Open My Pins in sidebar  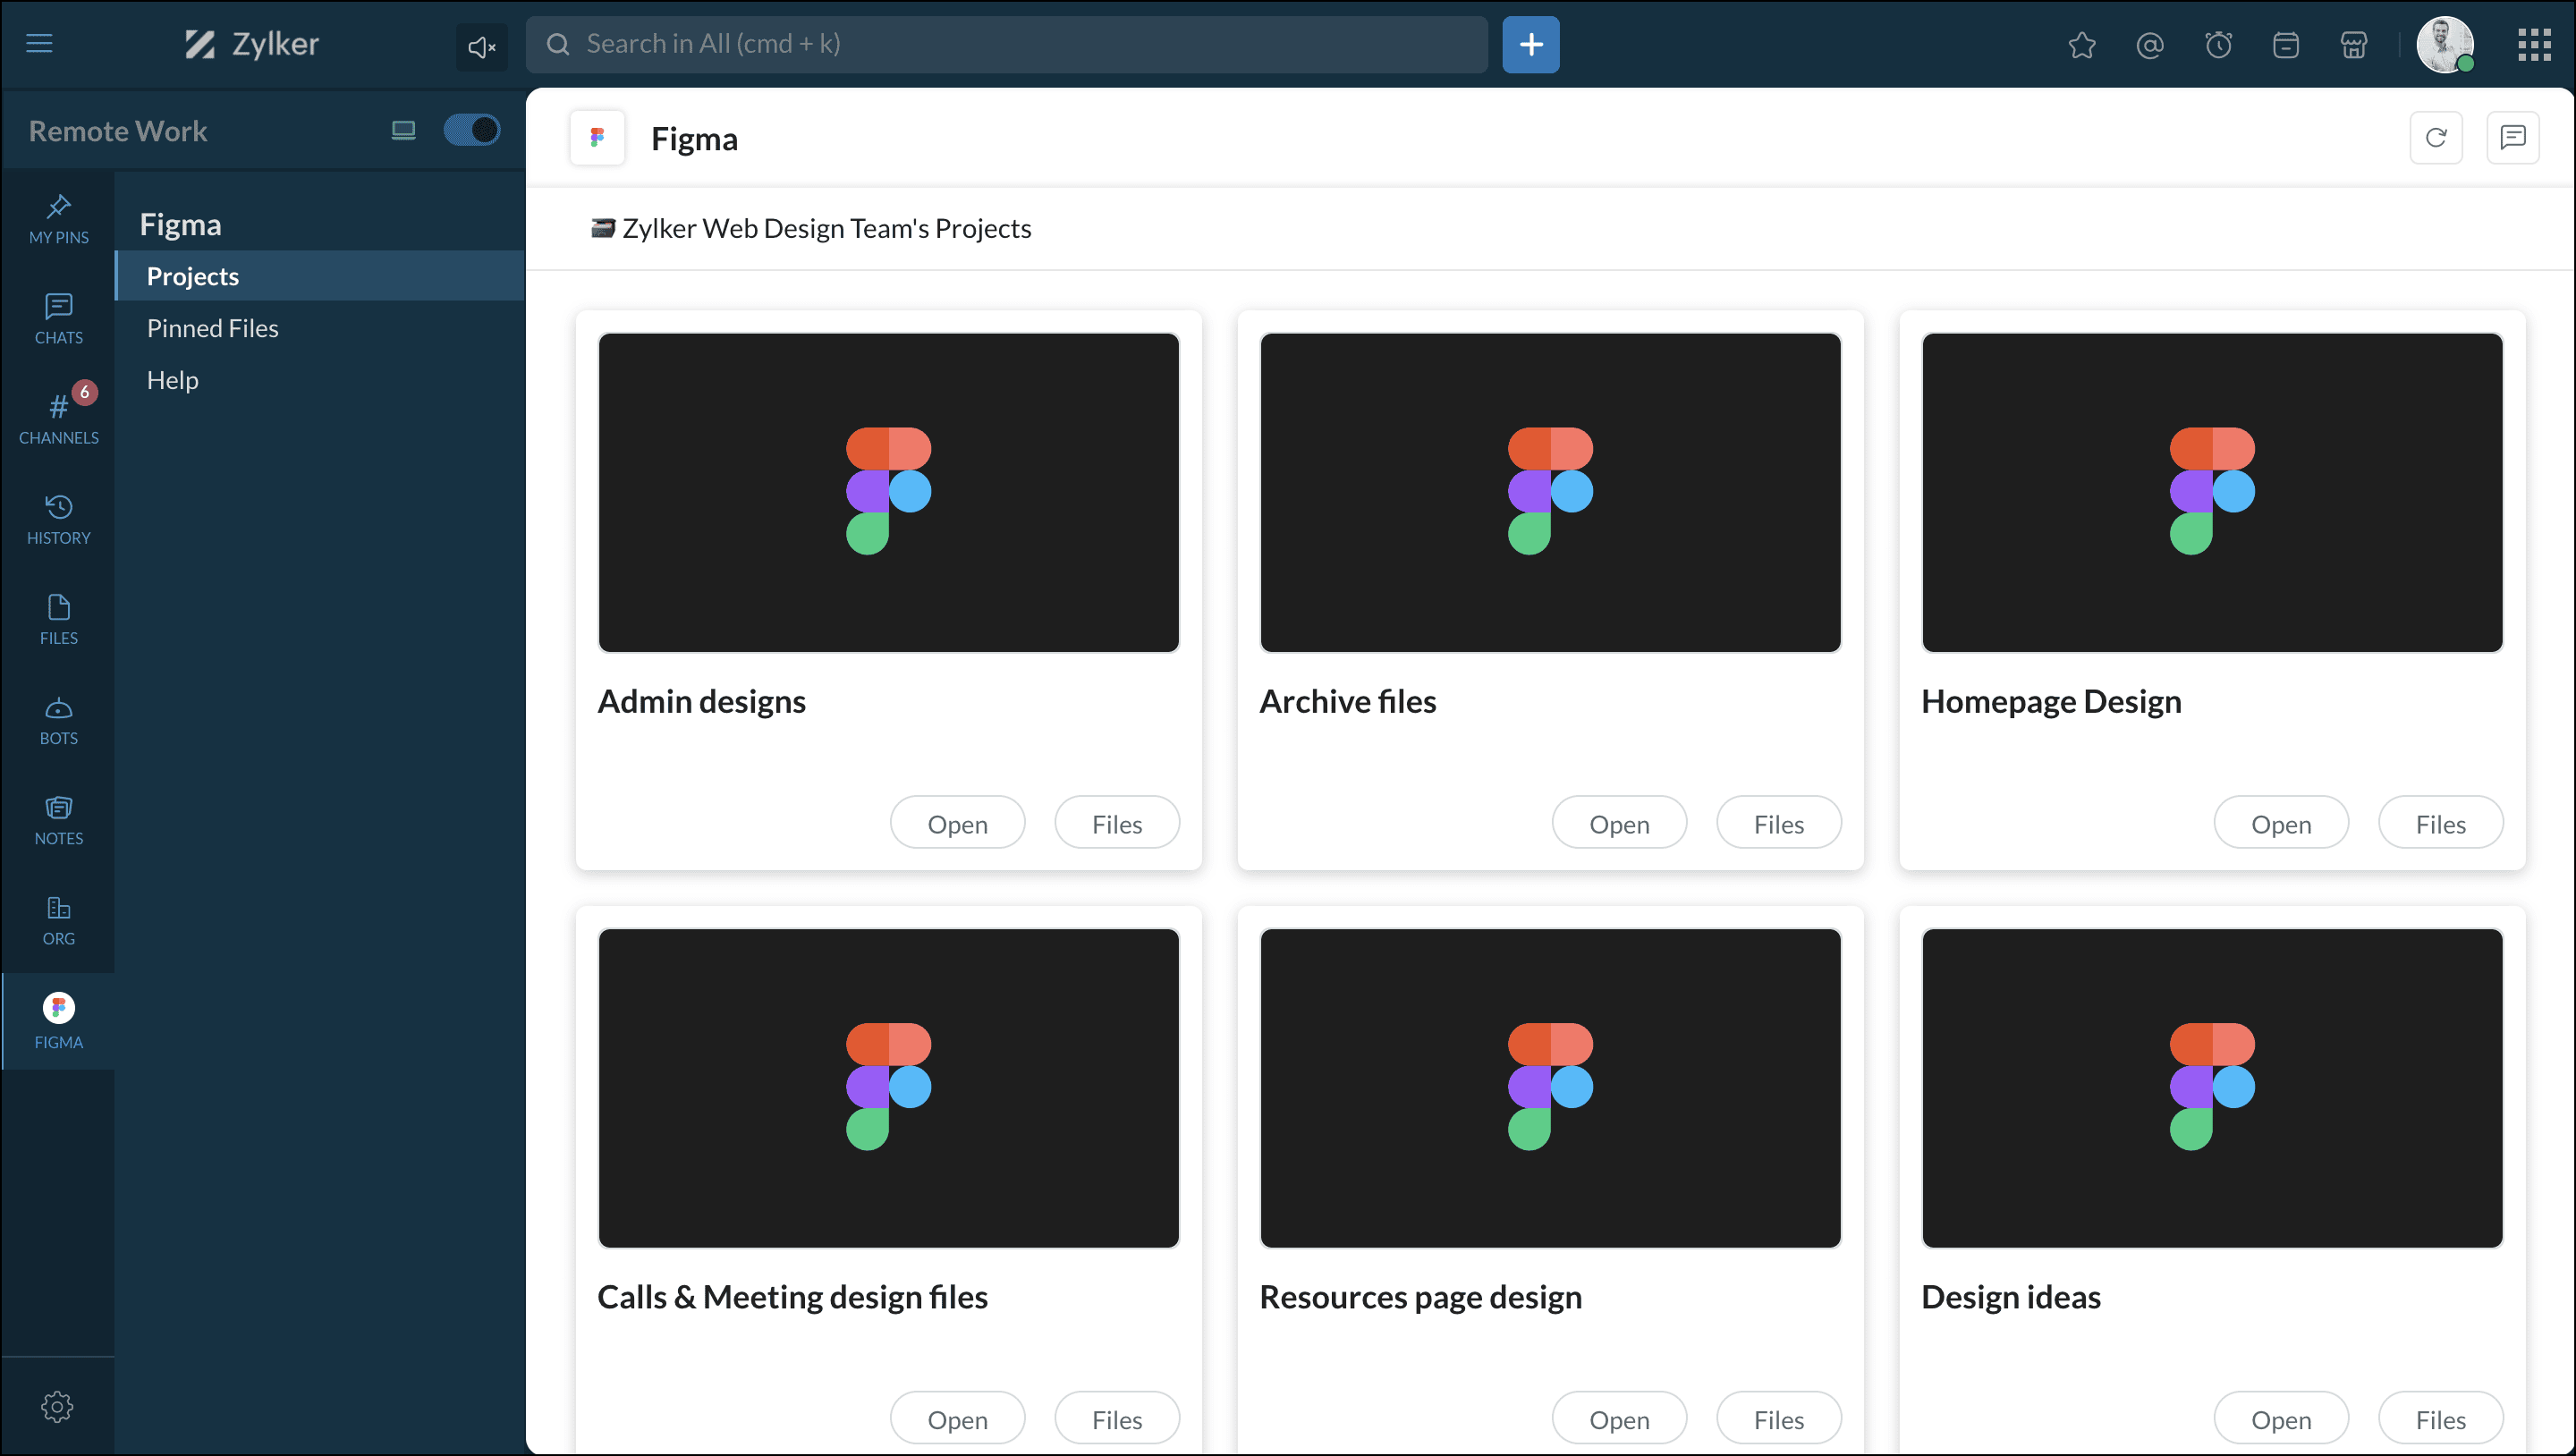[58, 219]
